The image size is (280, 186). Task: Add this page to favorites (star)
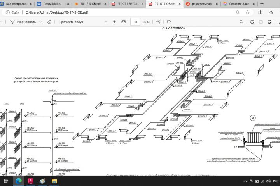click(247, 12)
